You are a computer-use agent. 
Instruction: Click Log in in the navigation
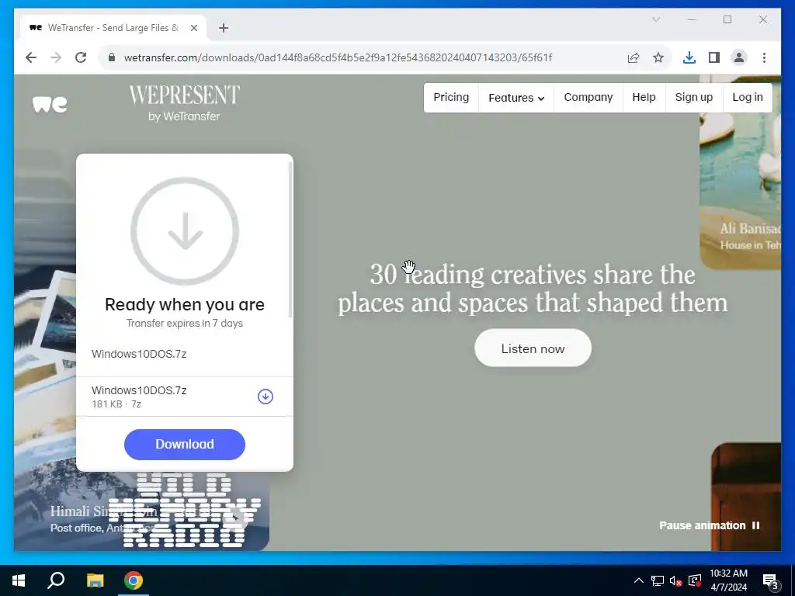(748, 97)
